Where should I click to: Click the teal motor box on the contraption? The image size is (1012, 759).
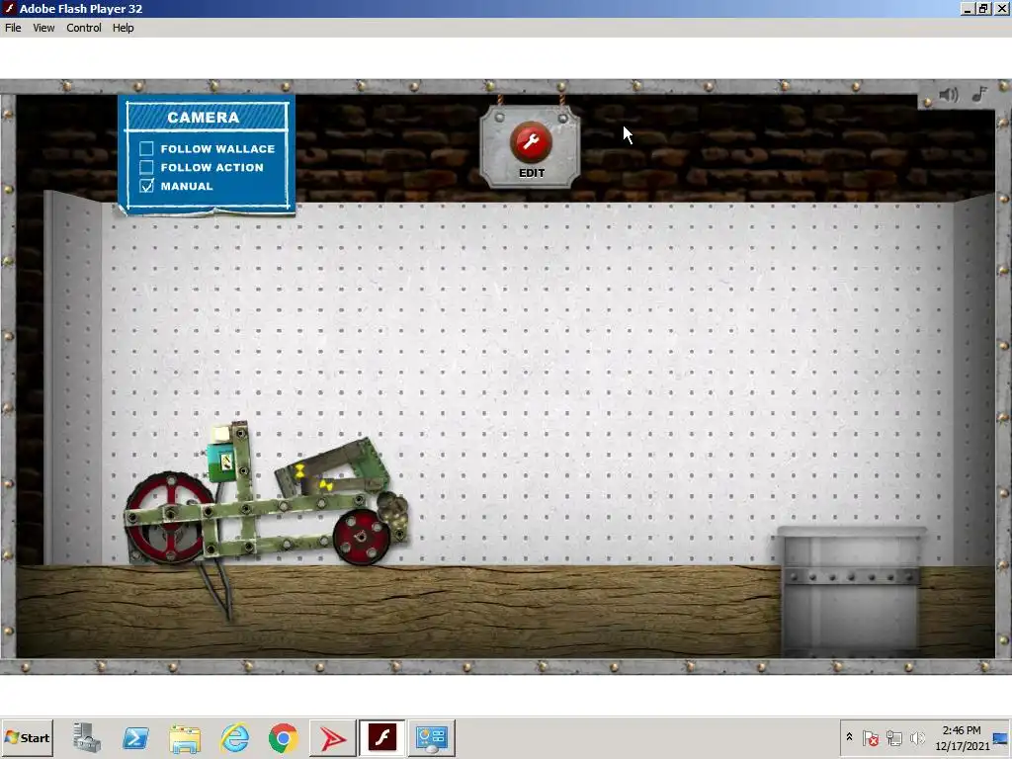(221, 462)
